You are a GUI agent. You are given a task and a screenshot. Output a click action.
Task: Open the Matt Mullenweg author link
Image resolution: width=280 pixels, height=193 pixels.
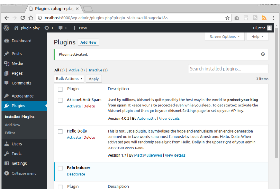[148, 155]
